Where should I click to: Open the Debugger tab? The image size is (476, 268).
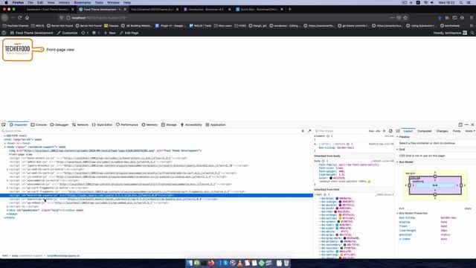click(x=59, y=125)
